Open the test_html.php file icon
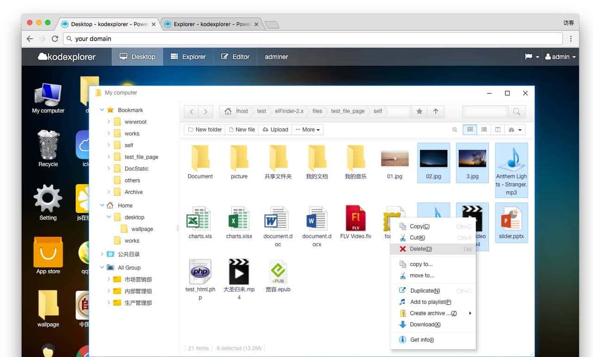Viewport: 593px width, 357px height. (x=200, y=275)
